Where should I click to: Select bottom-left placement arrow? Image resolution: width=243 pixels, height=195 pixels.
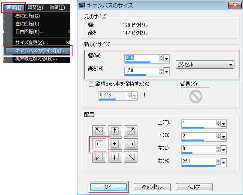(99, 157)
